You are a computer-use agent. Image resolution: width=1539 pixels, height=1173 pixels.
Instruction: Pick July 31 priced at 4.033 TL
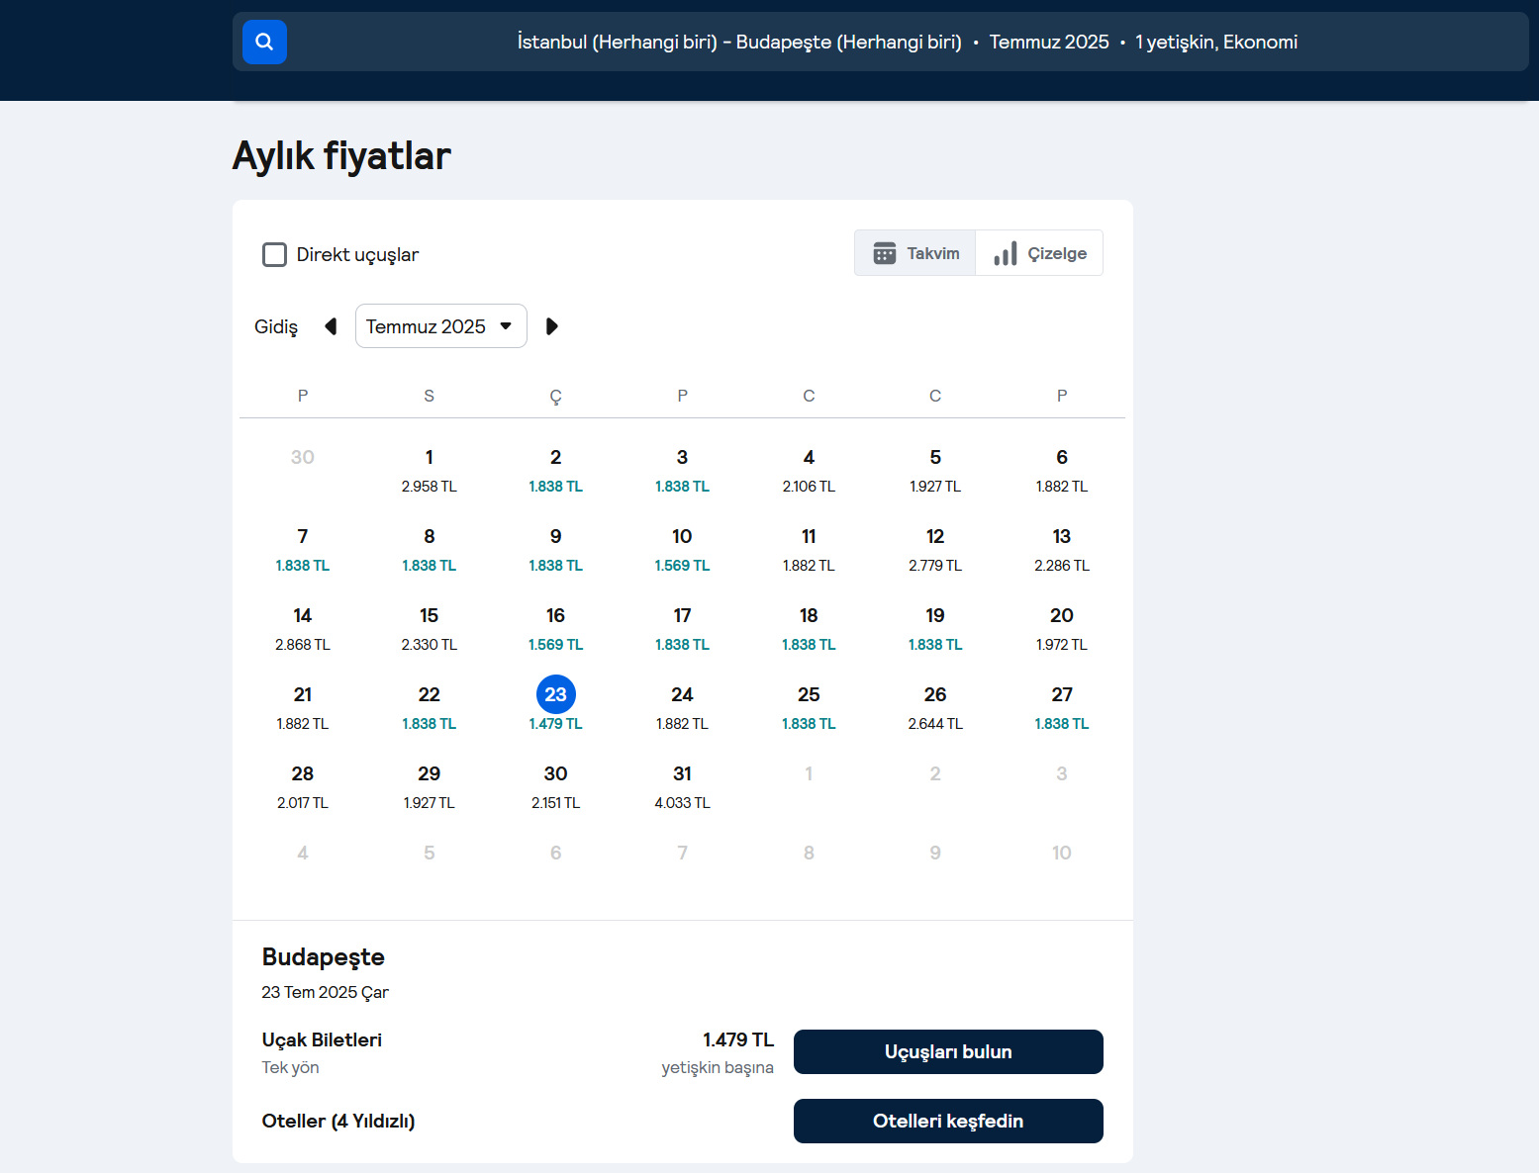tap(682, 786)
